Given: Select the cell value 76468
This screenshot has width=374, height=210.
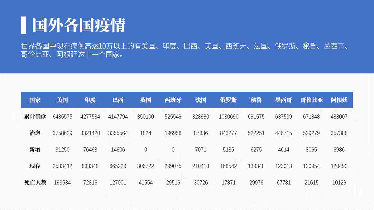Looking at the screenshot, I should (90, 150).
